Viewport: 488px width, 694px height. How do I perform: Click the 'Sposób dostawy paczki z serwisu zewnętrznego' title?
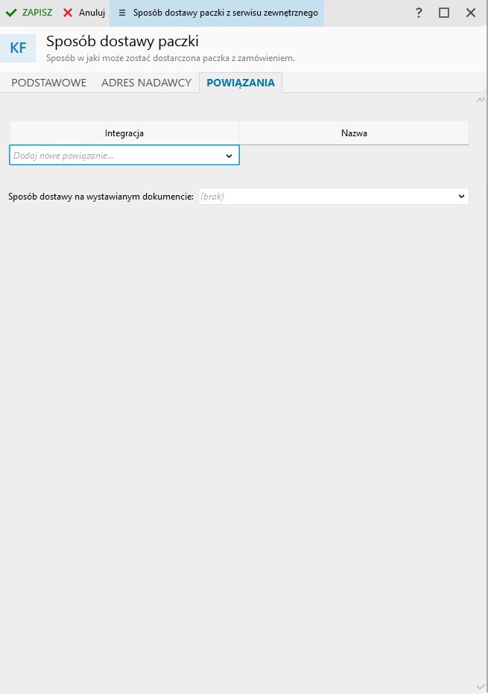(225, 13)
